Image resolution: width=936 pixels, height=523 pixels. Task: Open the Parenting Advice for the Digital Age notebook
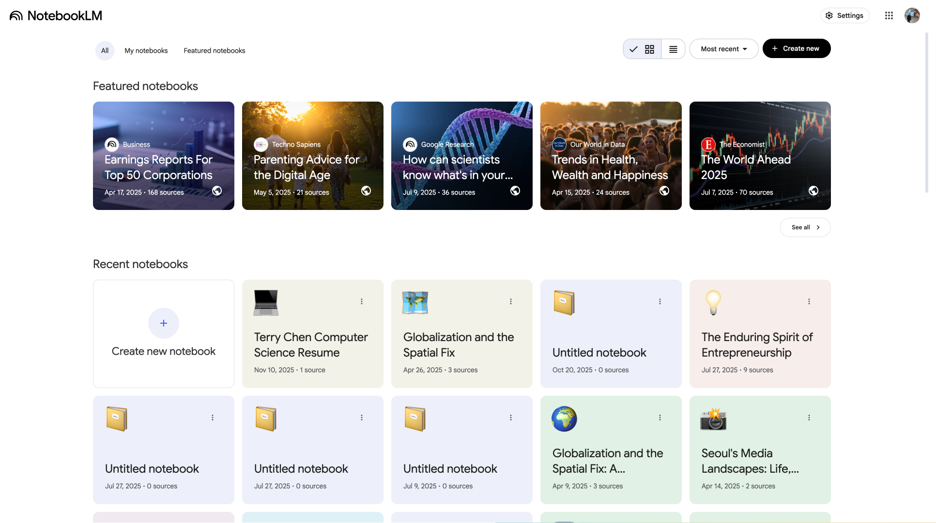coord(312,156)
